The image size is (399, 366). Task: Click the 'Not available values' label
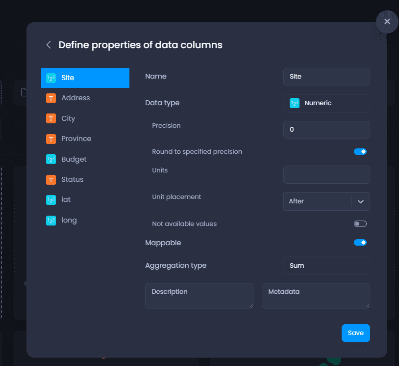pyautogui.click(x=184, y=224)
